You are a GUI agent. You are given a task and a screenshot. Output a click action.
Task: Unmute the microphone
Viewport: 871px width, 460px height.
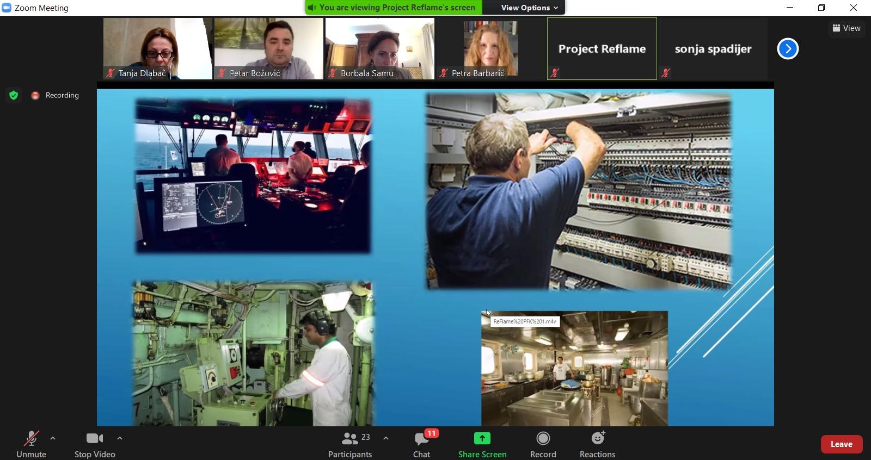(x=31, y=444)
